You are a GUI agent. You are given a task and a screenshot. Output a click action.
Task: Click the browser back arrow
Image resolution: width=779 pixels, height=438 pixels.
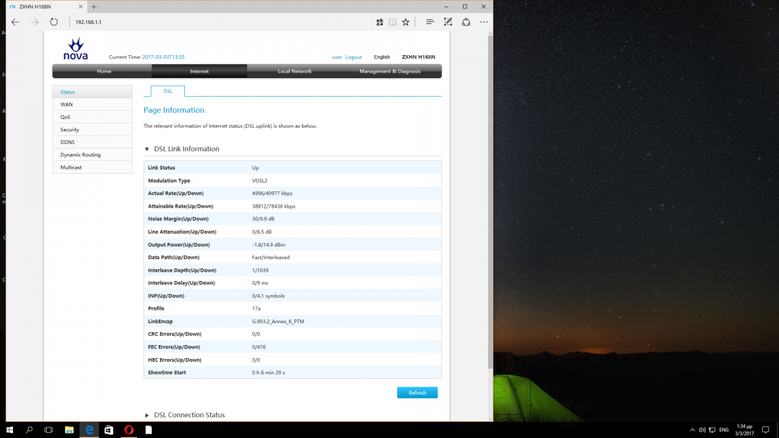click(16, 22)
